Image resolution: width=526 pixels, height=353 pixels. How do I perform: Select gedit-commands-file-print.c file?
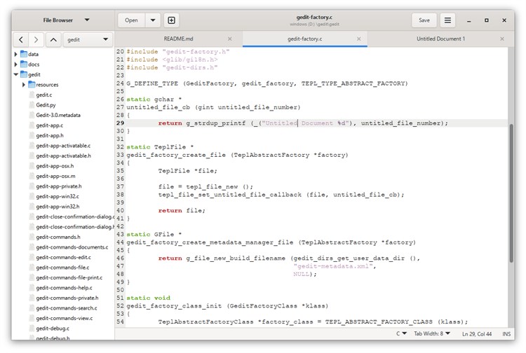69,277
